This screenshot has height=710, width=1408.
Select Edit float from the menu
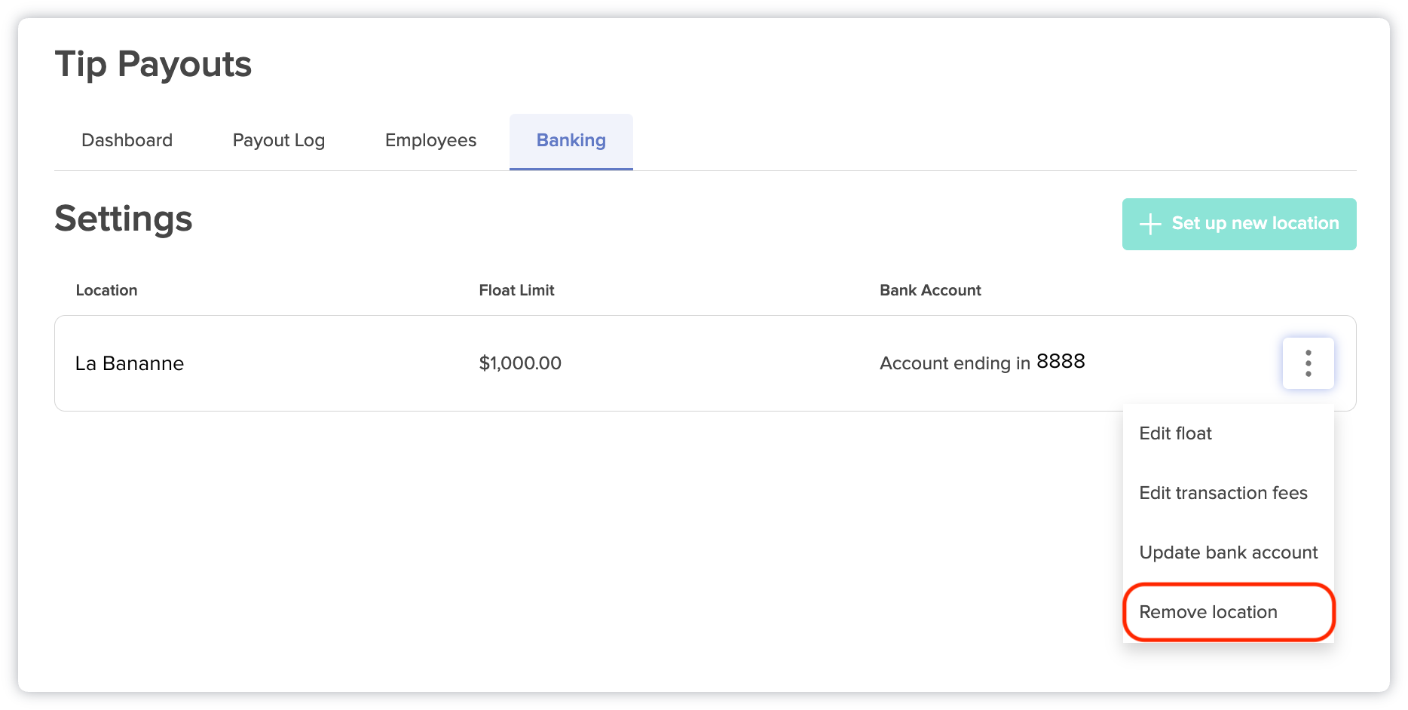point(1174,433)
